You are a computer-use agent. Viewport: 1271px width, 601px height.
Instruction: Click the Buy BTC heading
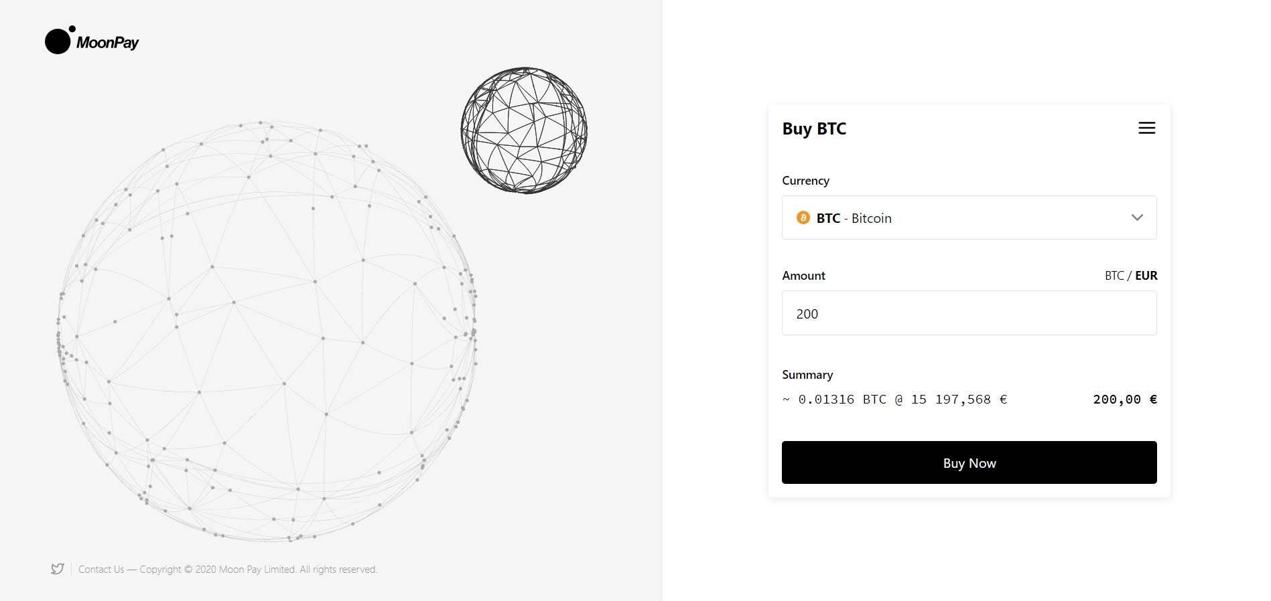tap(814, 128)
